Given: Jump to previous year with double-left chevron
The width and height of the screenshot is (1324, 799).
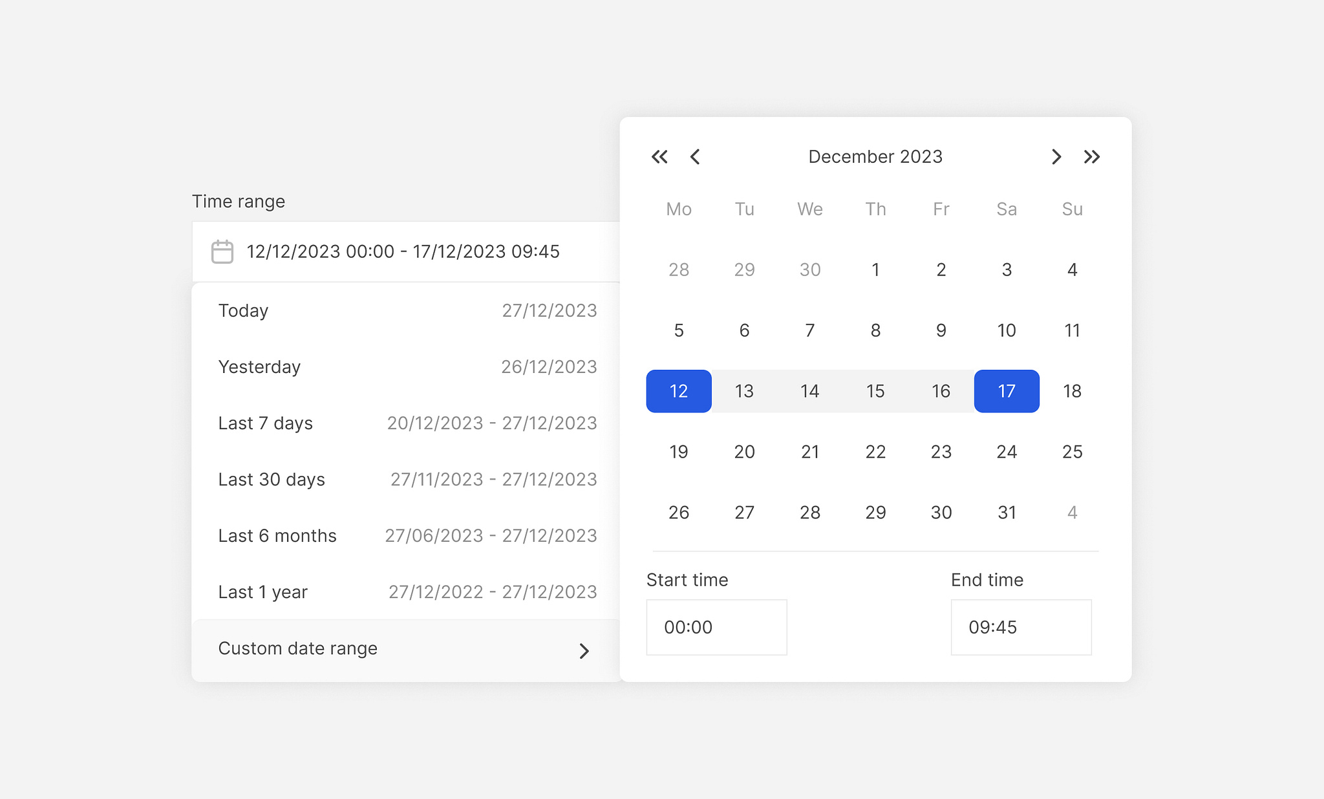Looking at the screenshot, I should click(659, 156).
